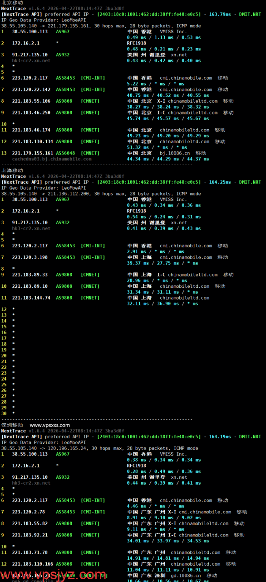
Task: Click the gd.10086.cn domain text
Action: point(186,576)
